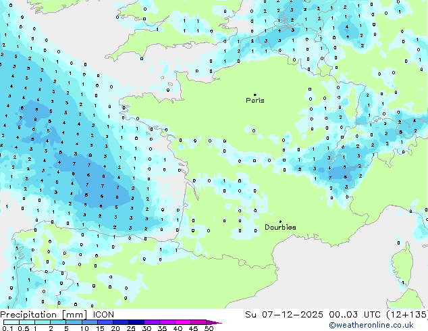The width and height of the screenshot is (428, 331).
Task: Select the 5–10 mm legend color swatch
Action: [x=74, y=322]
